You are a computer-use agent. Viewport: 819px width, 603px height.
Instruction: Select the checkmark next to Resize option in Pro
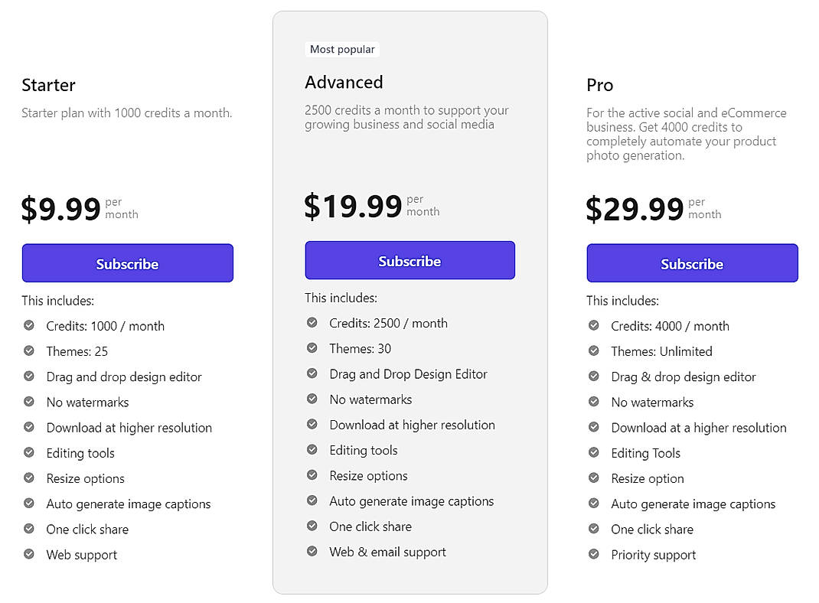point(594,478)
